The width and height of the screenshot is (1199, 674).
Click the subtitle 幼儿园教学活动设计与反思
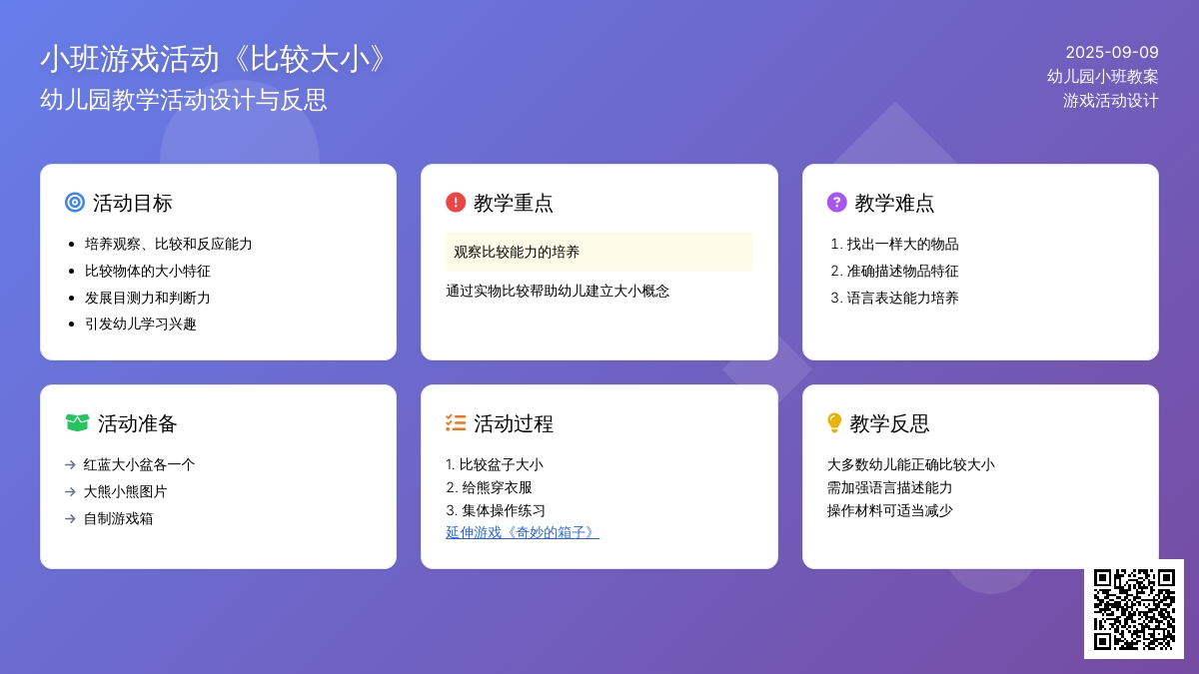pyautogui.click(x=184, y=100)
